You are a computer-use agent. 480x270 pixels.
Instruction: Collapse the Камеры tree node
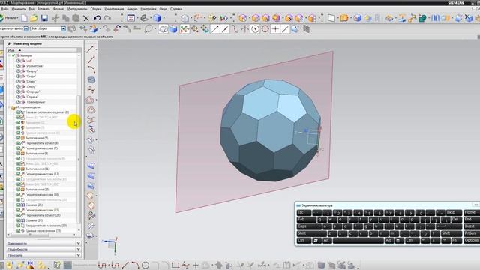pyautogui.click(x=9, y=55)
